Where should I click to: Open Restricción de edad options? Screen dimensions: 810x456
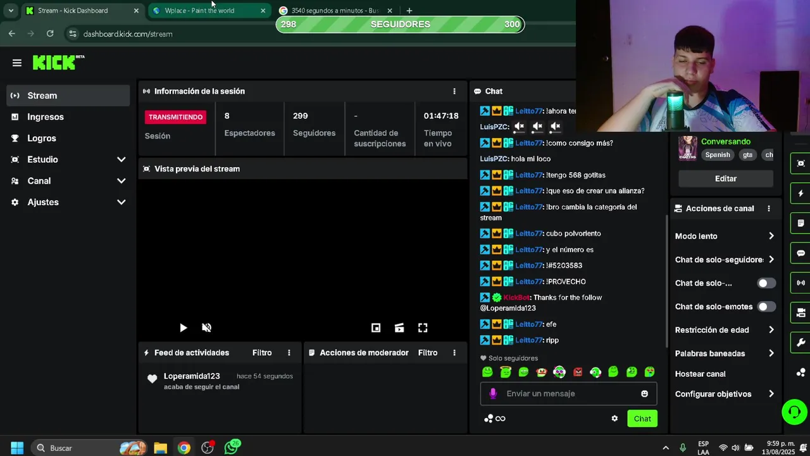(x=725, y=330)
